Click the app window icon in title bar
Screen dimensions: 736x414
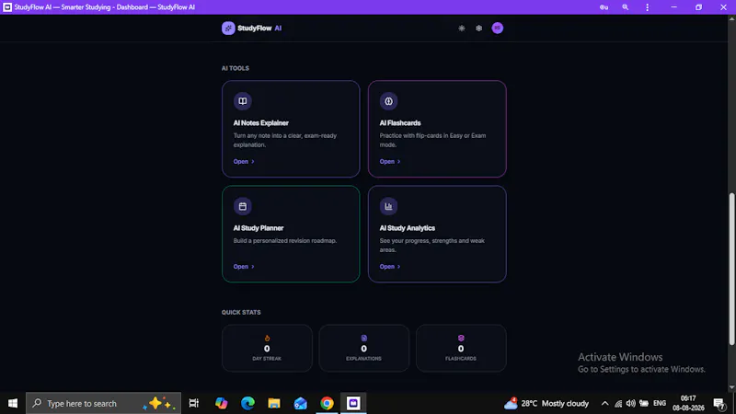click(x=7, y=7)
